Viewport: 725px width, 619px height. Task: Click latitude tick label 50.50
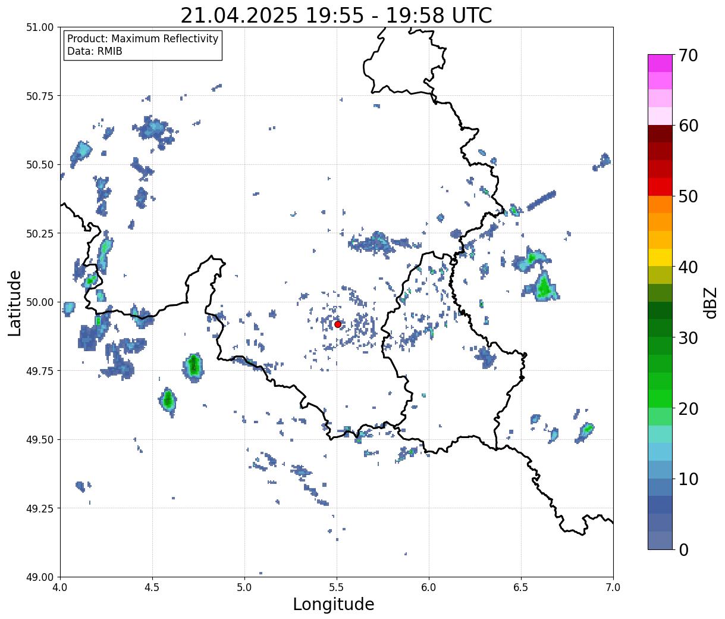pyautogui.click(x=40, y=165)
